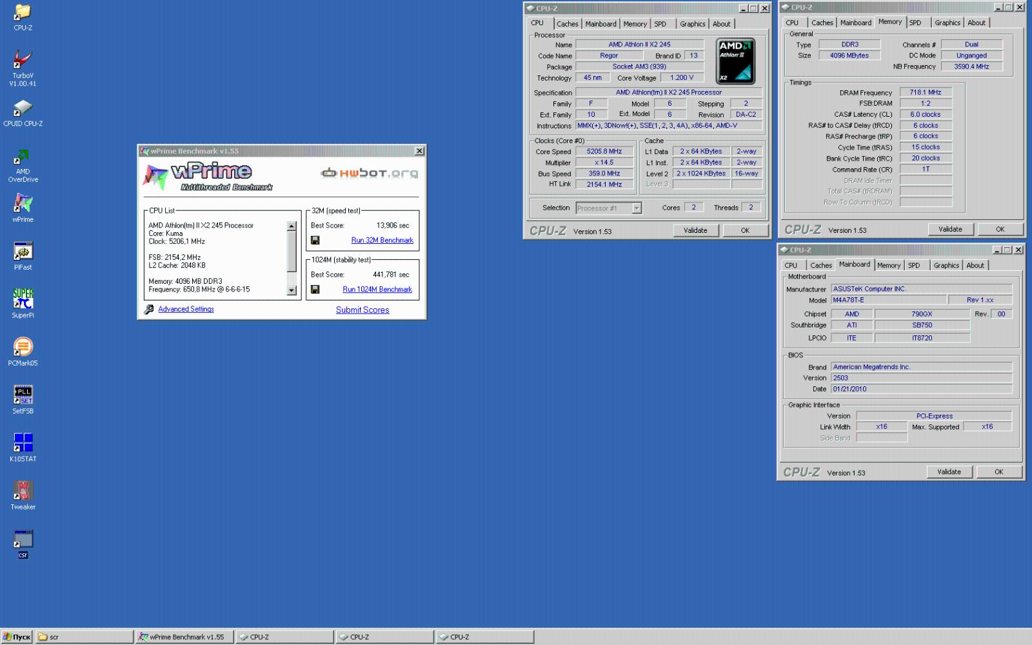Open About tab in CPU-Z Mainboard window
1032x645 pixels.
click(975, 265)
